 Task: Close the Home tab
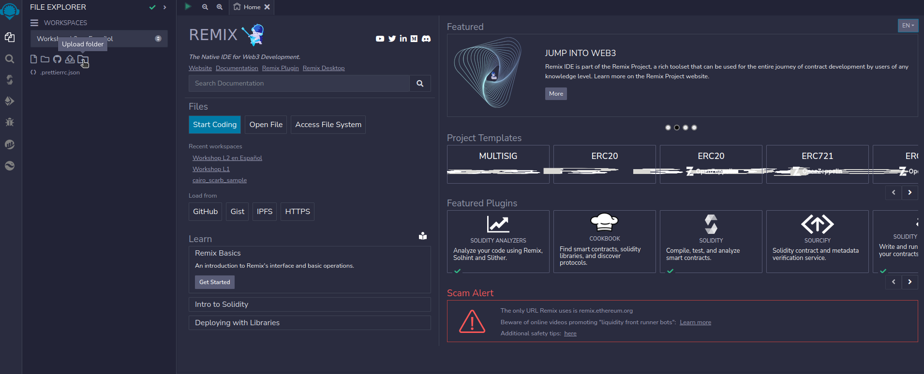coord(267,7)
